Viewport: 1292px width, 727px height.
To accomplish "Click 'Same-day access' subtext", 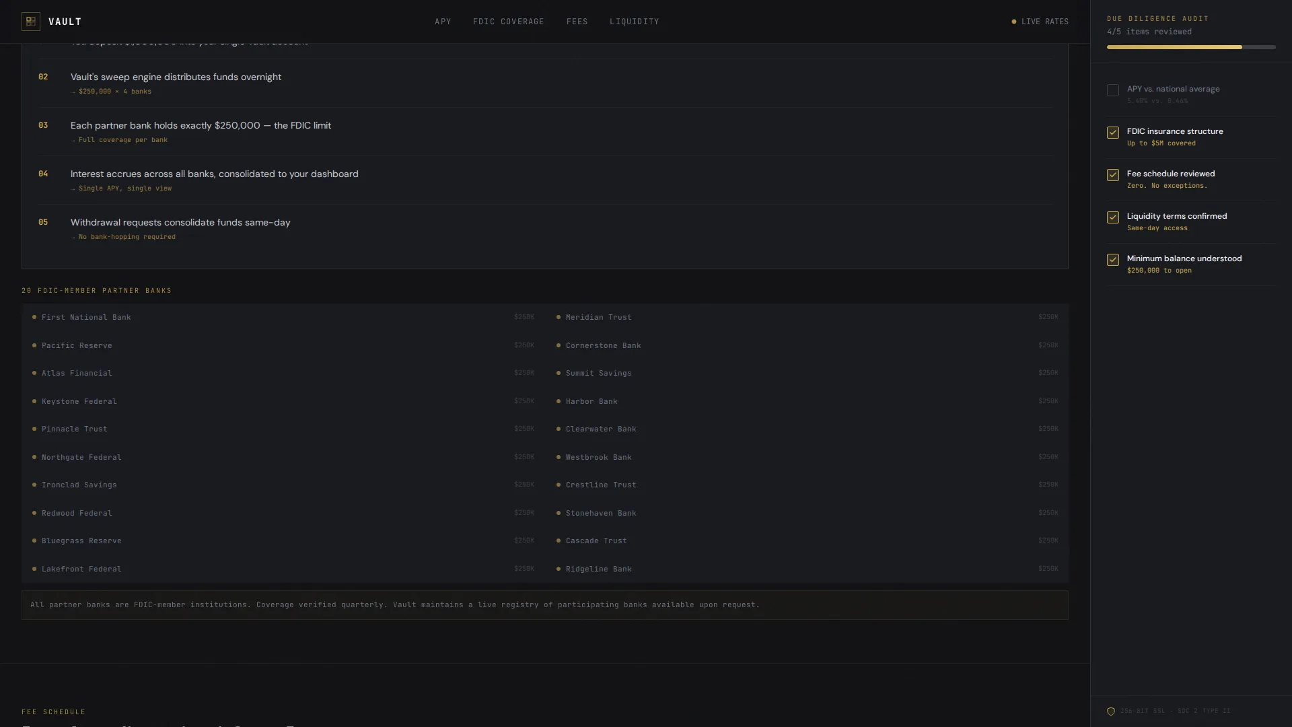I will [x=1157, y=228].
